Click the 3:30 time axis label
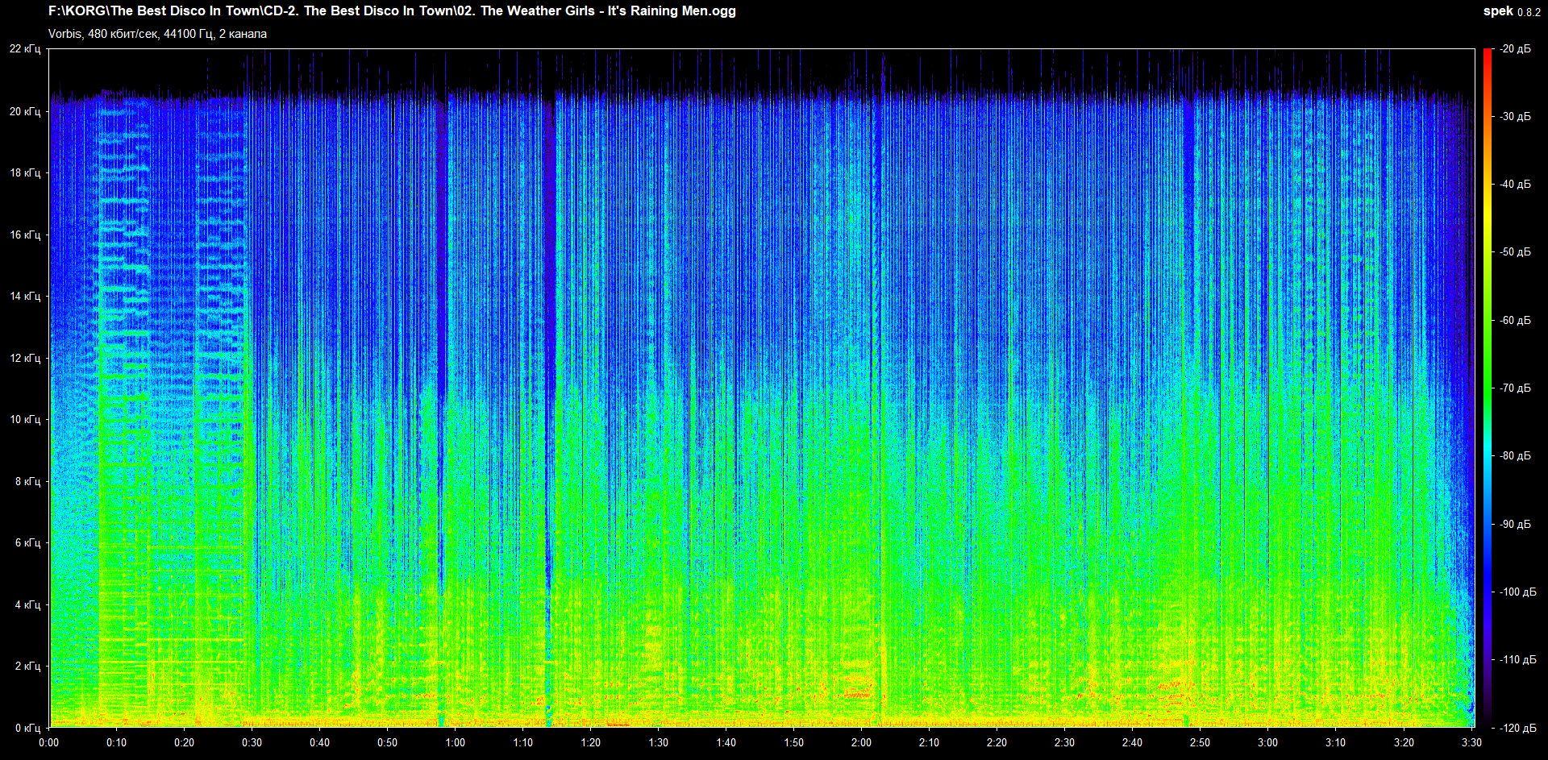 click(x=1471, y=742)
